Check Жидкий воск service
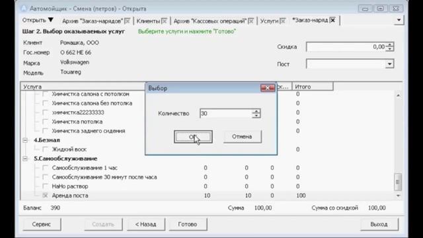This screenshot has width=423, height=238. point(46,149)
